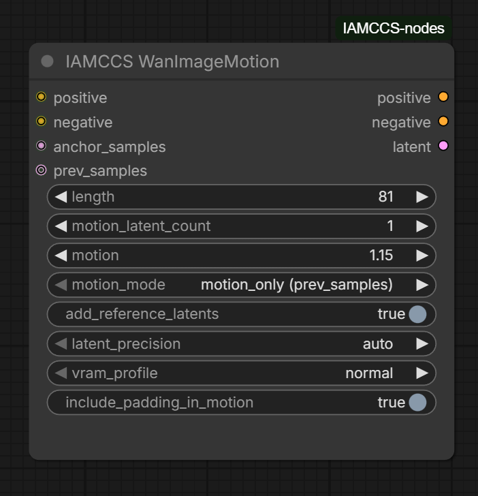
Task: Click the next arrow on motion_mode
Action: coord(422,285)
